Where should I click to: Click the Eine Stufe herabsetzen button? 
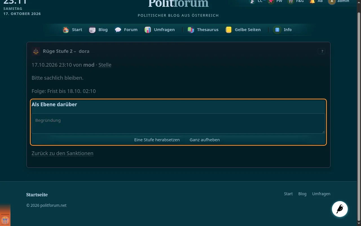point(157,140)
